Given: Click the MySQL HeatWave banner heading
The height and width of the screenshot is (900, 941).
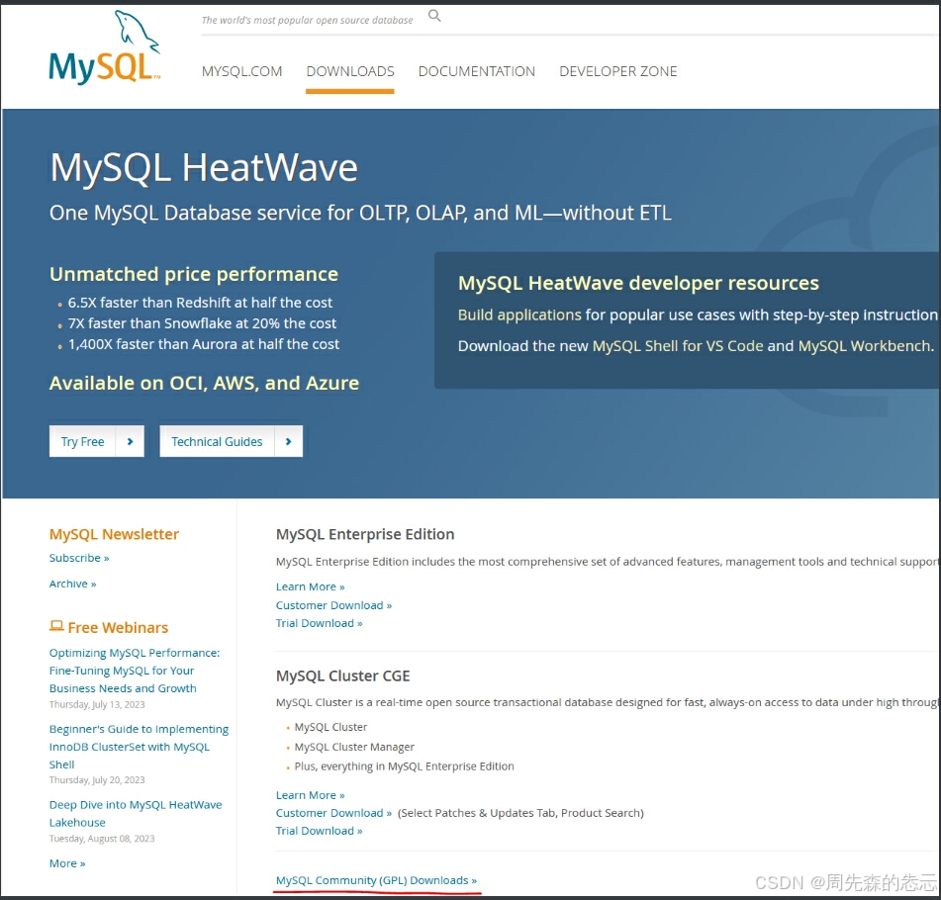Looking at the screenshot, I should click(x=204, y=167).
